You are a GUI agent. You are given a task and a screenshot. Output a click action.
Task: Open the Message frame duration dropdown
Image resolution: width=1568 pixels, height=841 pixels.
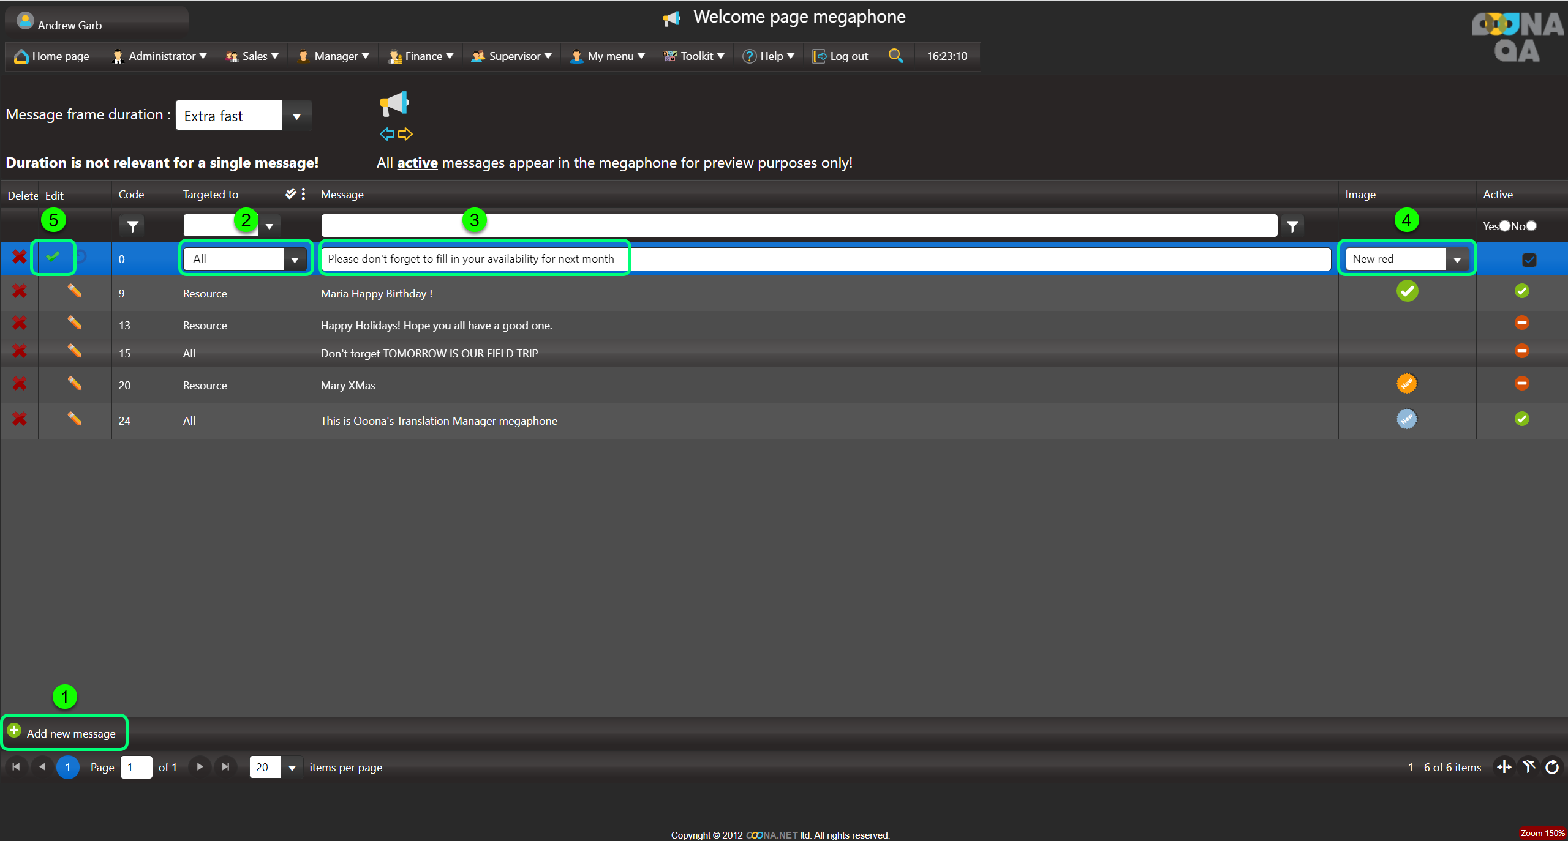click(x=296, y=116)
